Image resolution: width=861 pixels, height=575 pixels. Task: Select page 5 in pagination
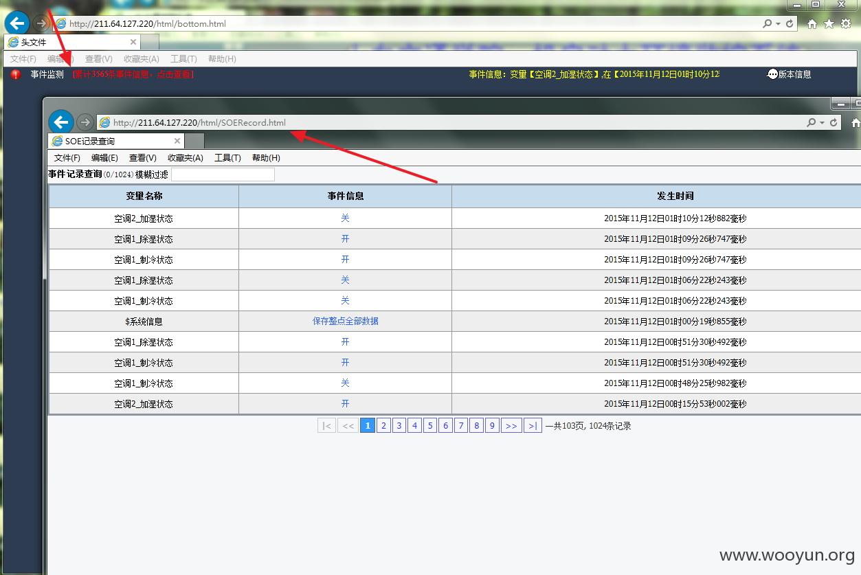coord(430,426)
